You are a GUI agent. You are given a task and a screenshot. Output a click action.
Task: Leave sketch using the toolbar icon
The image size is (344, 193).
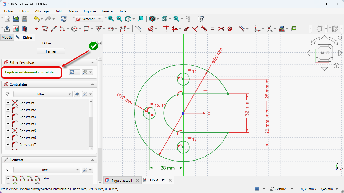pos(8,29)
